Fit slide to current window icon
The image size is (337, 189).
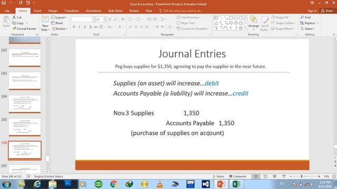point(334,176)
